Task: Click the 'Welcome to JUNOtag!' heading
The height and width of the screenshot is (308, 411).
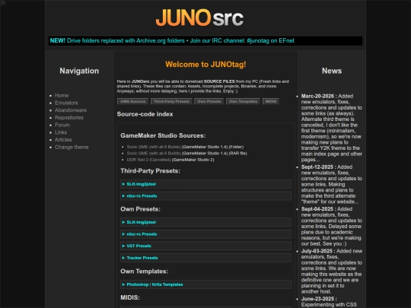Action: coord(205,65)
